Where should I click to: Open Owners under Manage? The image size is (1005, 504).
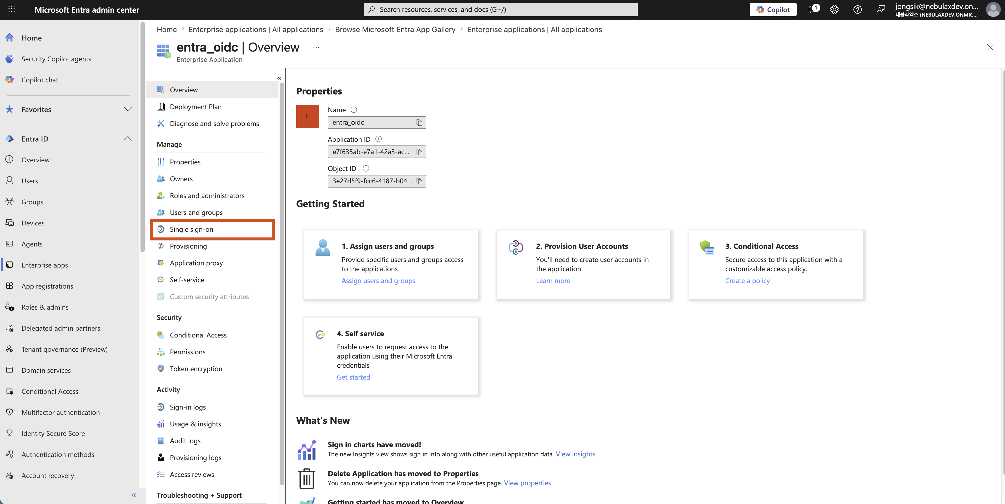181,179
